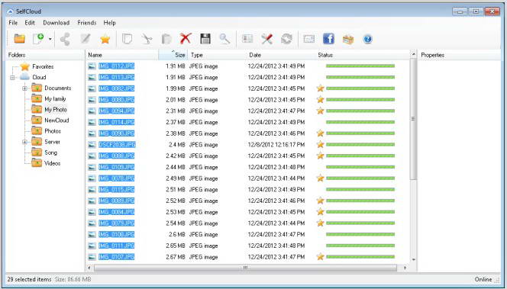Collapse the Cloud tree node
This screenshot has height=289, width=507.
tap(12, 78)
